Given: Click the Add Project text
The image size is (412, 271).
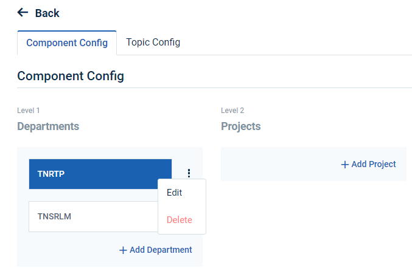Looking at the screenshot, I should point(374,164).
